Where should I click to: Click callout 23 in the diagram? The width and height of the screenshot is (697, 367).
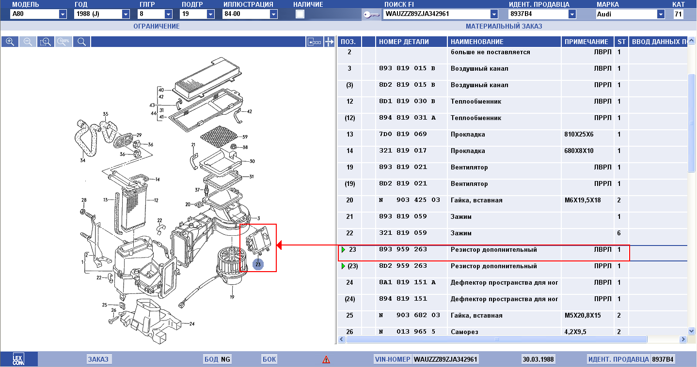pyautogui.click(x=258, y=264)
